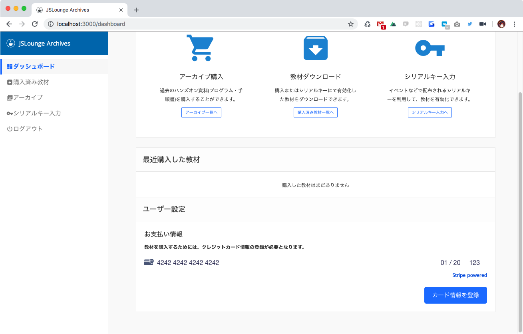Click the key icon above シリアルキー入力
This screenshot has width=523, height=334.
click(x=430, y=48)
